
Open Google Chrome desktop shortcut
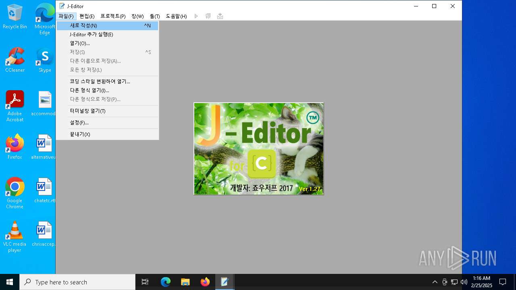(15, 193)
